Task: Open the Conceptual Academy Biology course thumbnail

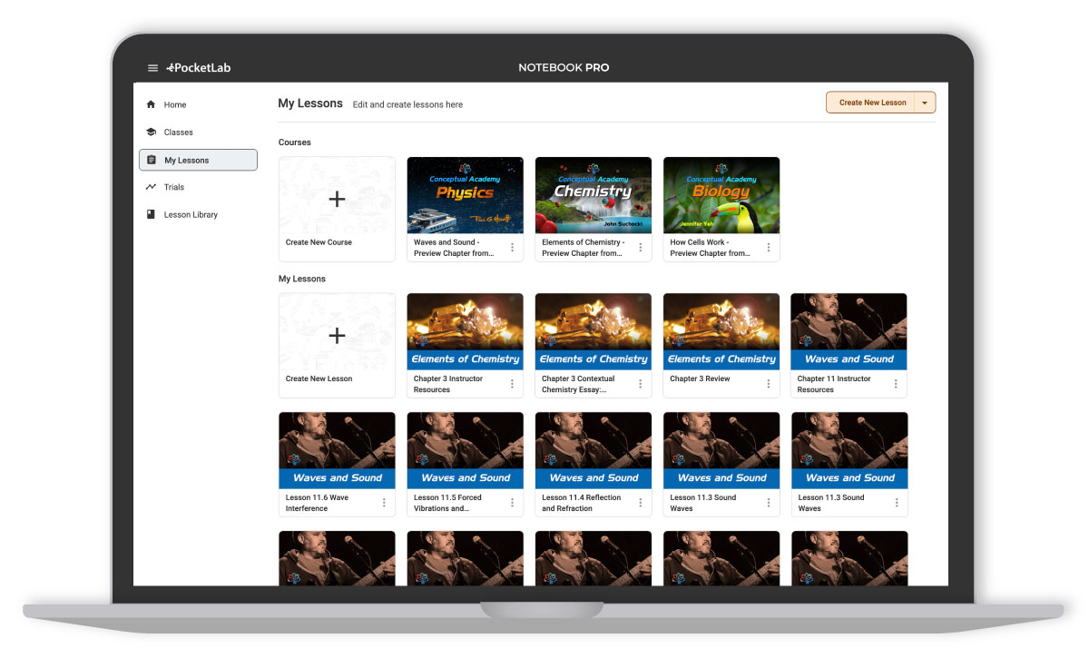Action: coord(721,195)
